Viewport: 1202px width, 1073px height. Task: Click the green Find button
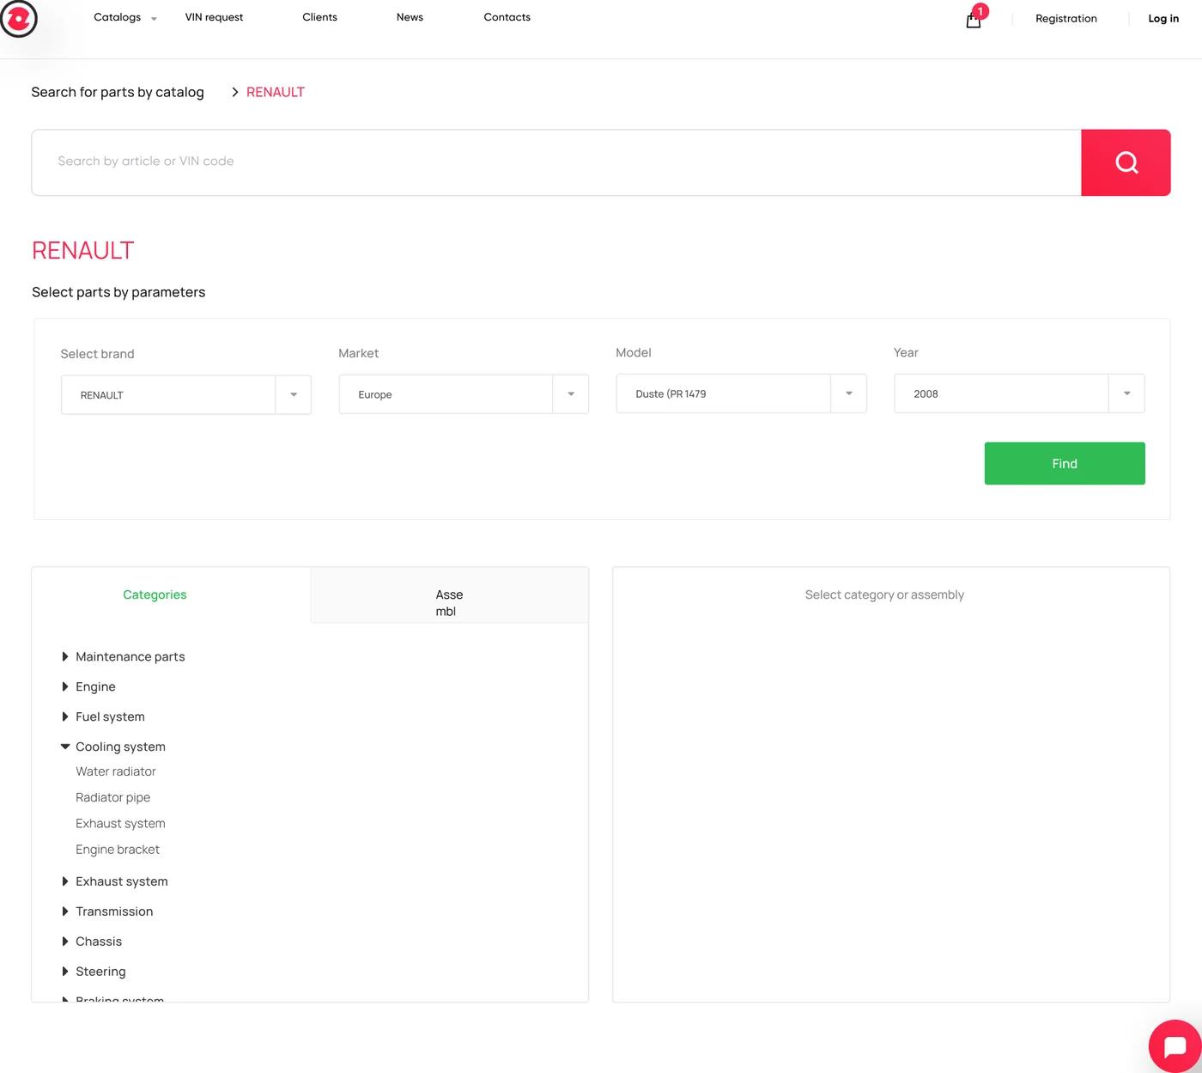[x=1065, y=464]
